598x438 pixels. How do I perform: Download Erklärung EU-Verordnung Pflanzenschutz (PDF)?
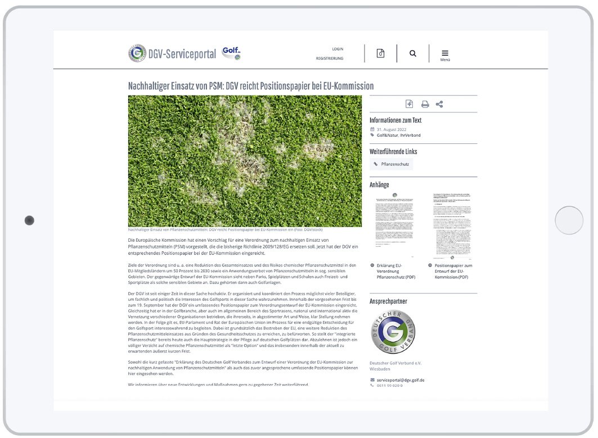pyautogui.click(x=396, y=272)
